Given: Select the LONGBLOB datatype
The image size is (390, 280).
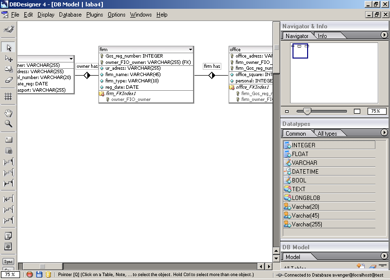Looking at the screenshot, I should pos(329,198).
